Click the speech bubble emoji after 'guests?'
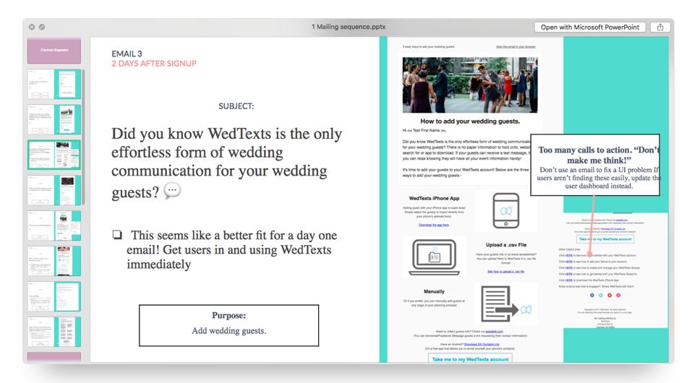The height and width of the screenshot is (383, 697). tap(172, 191)
